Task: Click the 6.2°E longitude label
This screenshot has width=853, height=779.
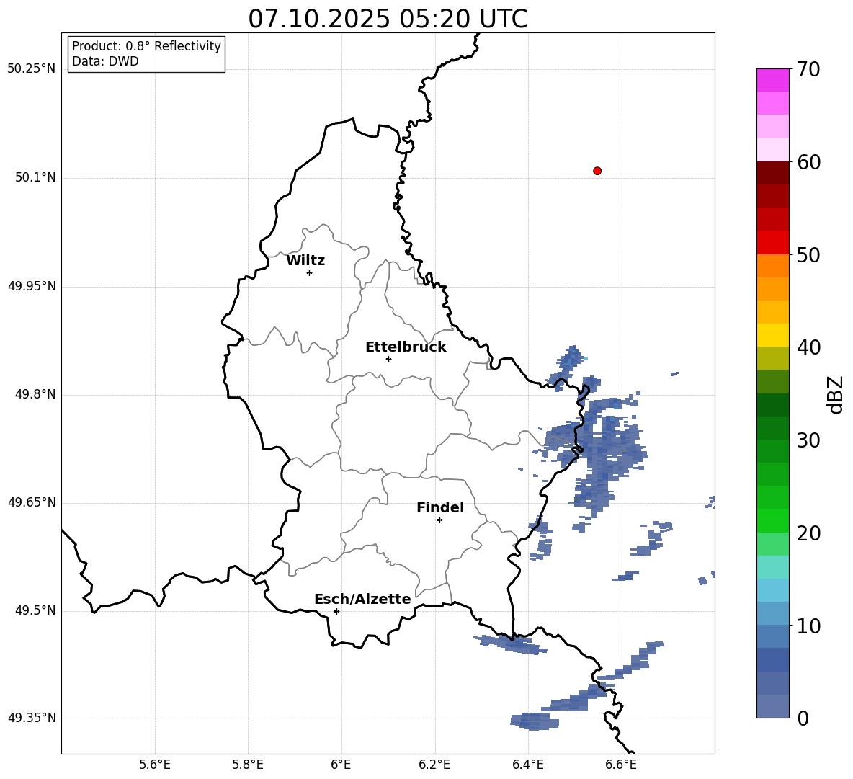Action: 434,765
